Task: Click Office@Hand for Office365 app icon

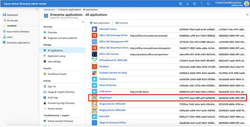Action: pos(94,60)
